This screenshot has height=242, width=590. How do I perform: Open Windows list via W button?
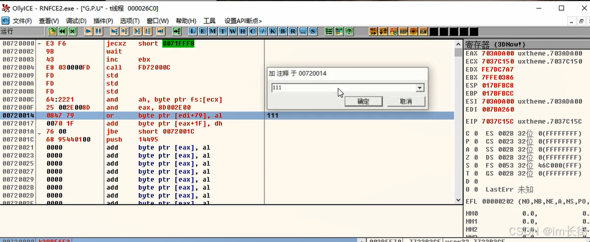233,31
